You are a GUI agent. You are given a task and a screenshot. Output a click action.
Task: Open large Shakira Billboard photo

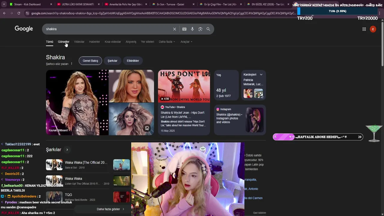point(77,102)
